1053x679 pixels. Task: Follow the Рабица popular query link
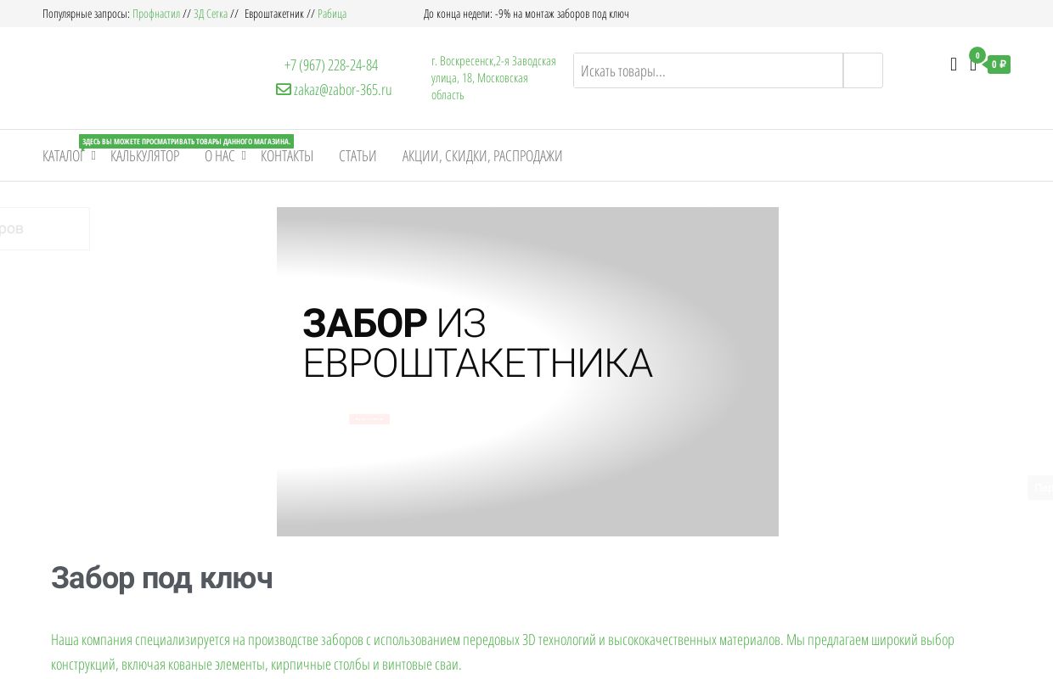(332, 14)
